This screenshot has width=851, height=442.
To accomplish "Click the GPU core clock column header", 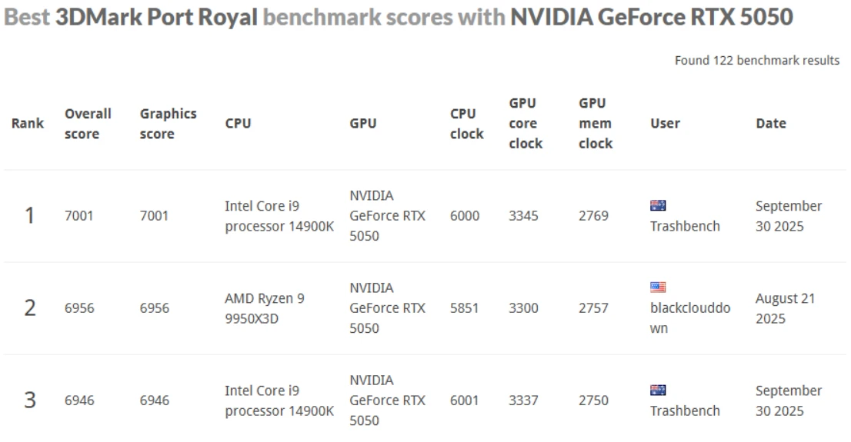I will click(526, 123).
